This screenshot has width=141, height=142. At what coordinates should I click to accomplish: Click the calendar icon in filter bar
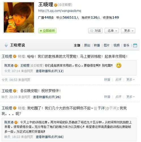[135, 45]
